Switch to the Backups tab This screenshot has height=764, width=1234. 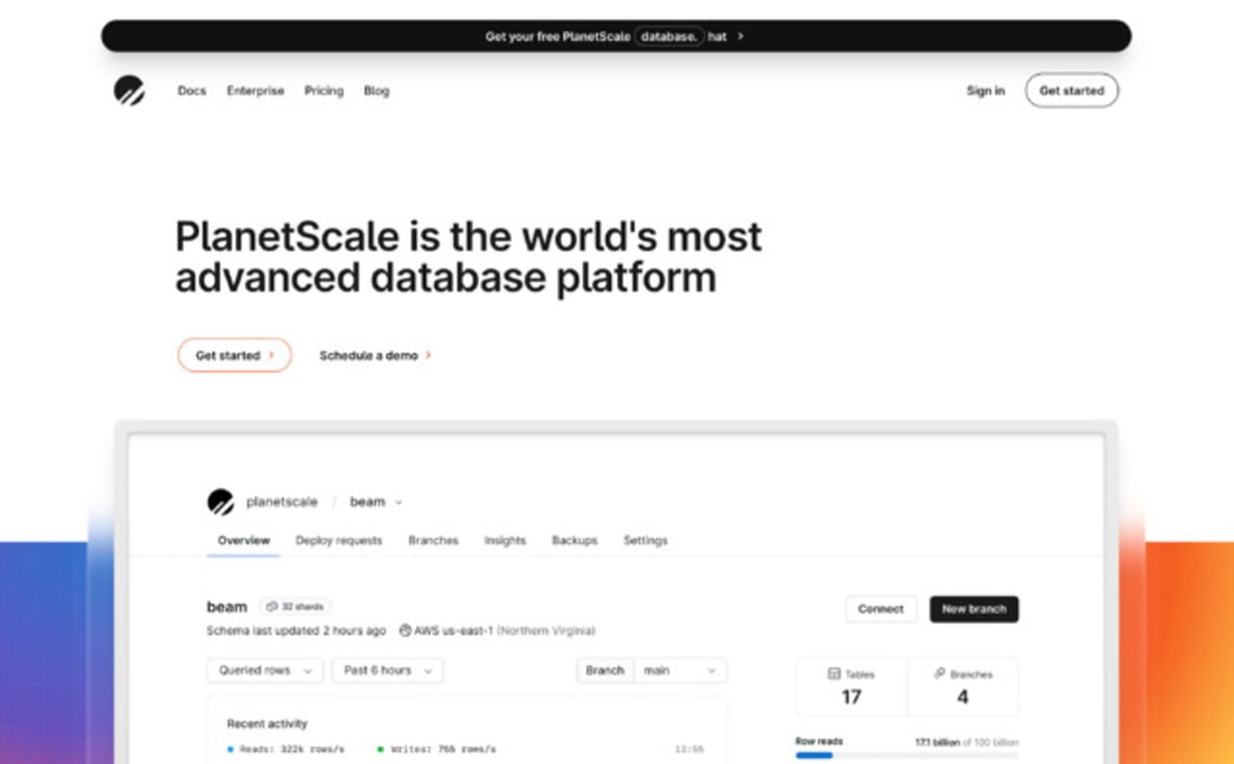point(574,540)
